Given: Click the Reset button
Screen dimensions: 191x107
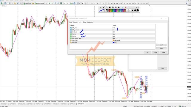Looking at the screenshot, I should (x=164, y=52).
